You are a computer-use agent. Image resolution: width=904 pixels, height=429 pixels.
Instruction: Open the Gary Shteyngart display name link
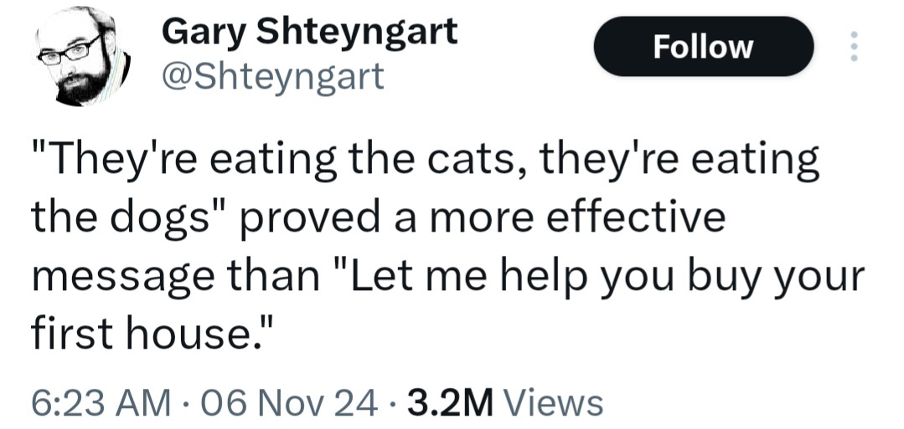tap(310, 32)
